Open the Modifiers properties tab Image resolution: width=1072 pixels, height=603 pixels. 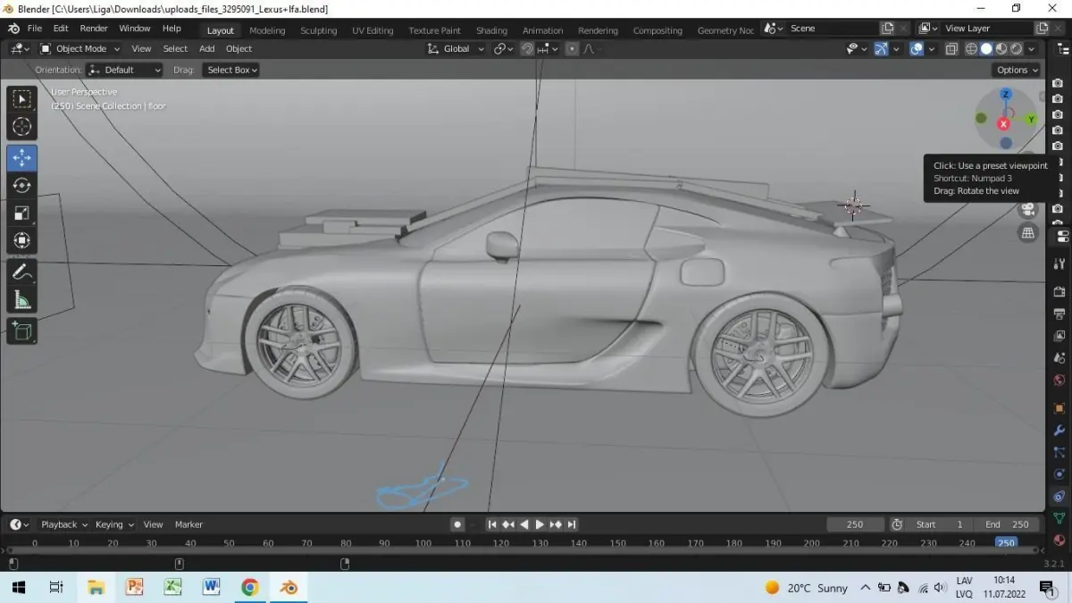[1059, 431]
